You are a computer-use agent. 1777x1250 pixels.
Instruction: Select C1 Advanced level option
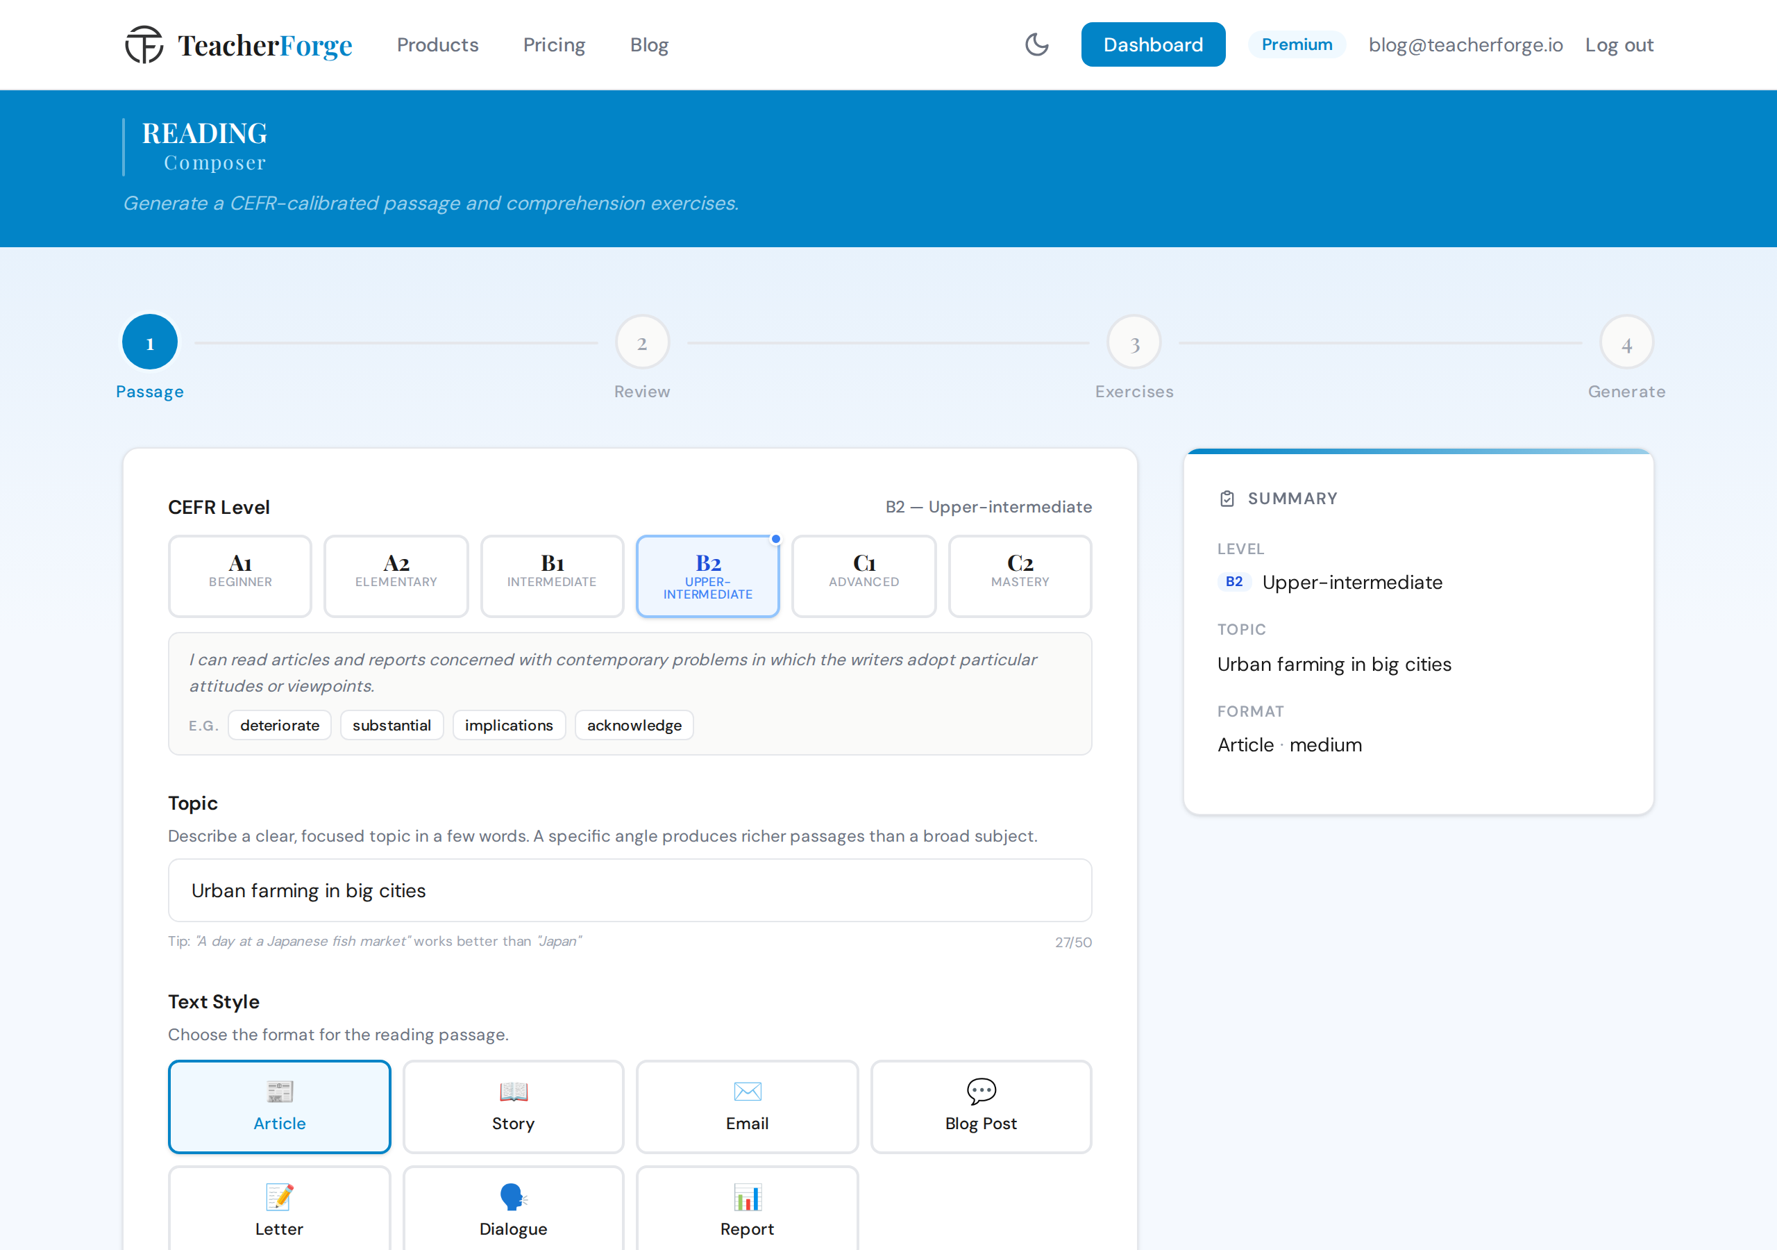[x=864, y=576]
